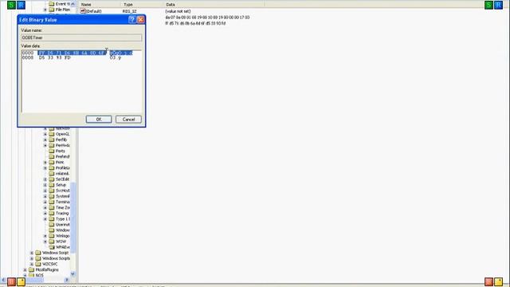
Task: Click the tree pane vertical scrollbar thumb
Action: [x=73, y=218]
